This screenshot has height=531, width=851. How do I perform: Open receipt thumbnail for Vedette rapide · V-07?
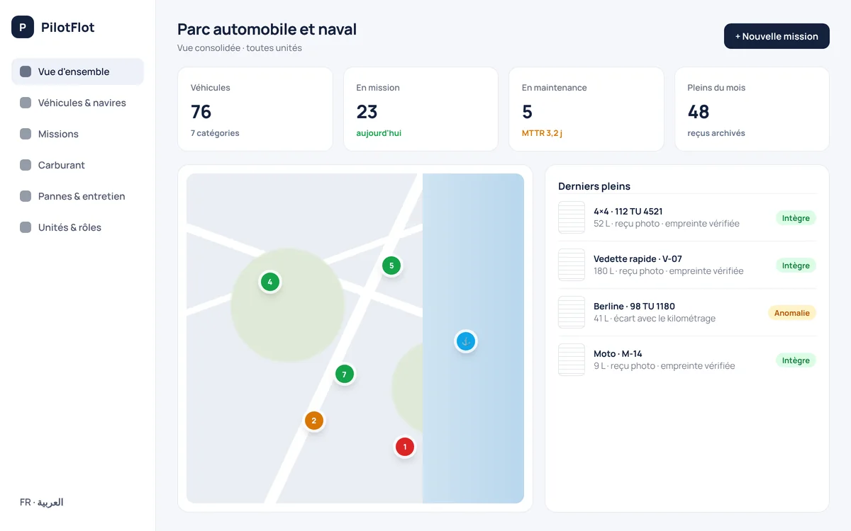click(572, 265)
